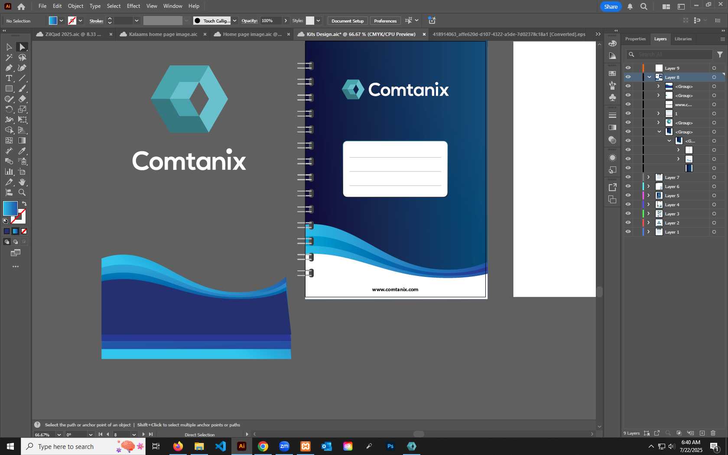This screenshot has height=455, width=728.
Task: Select the Shape Builder tool
Action: [9, 130]
